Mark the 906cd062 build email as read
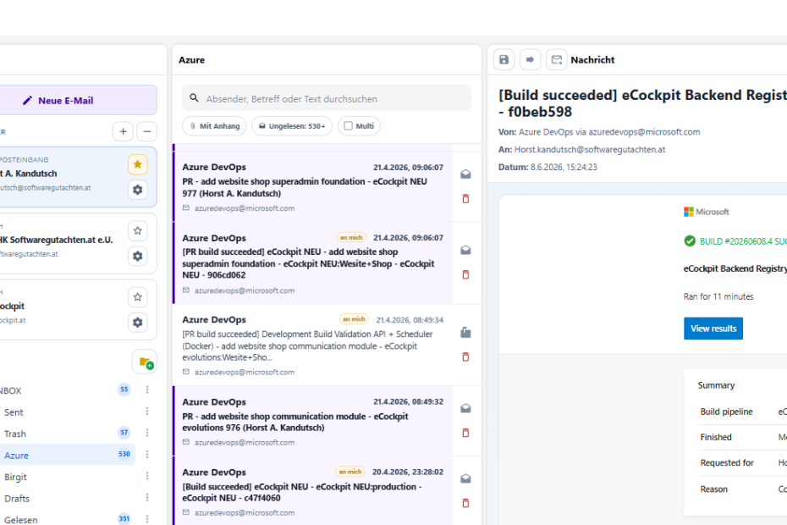Image resolution: width=787 pixels, height=525 pixels. (x=465, y=250)
